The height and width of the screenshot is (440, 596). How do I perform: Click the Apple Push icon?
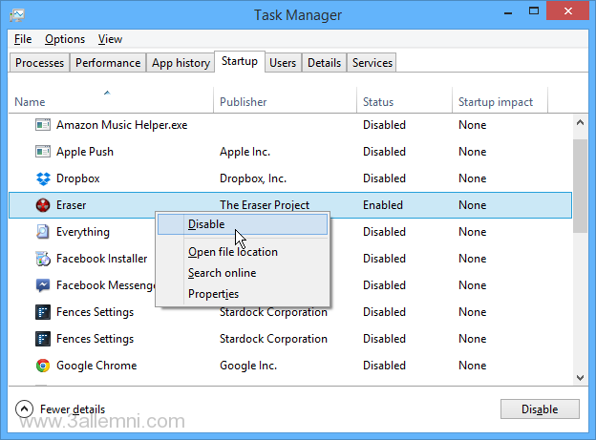(x=42, y=152)
